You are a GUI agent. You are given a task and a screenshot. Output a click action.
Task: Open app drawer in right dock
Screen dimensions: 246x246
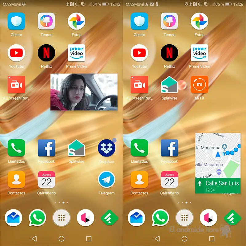[184, 218]
